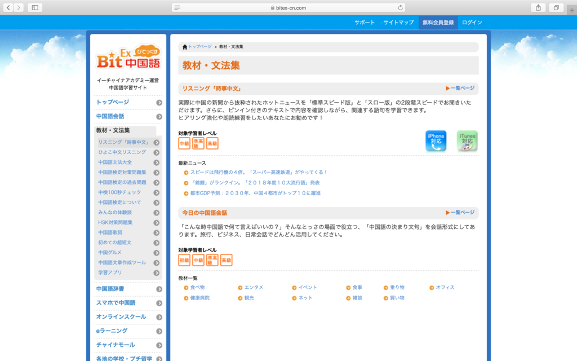The width and height of the screenshot is (577, 361).
Task: Open news about 都市GDP予測
Action: click(255, 193)
